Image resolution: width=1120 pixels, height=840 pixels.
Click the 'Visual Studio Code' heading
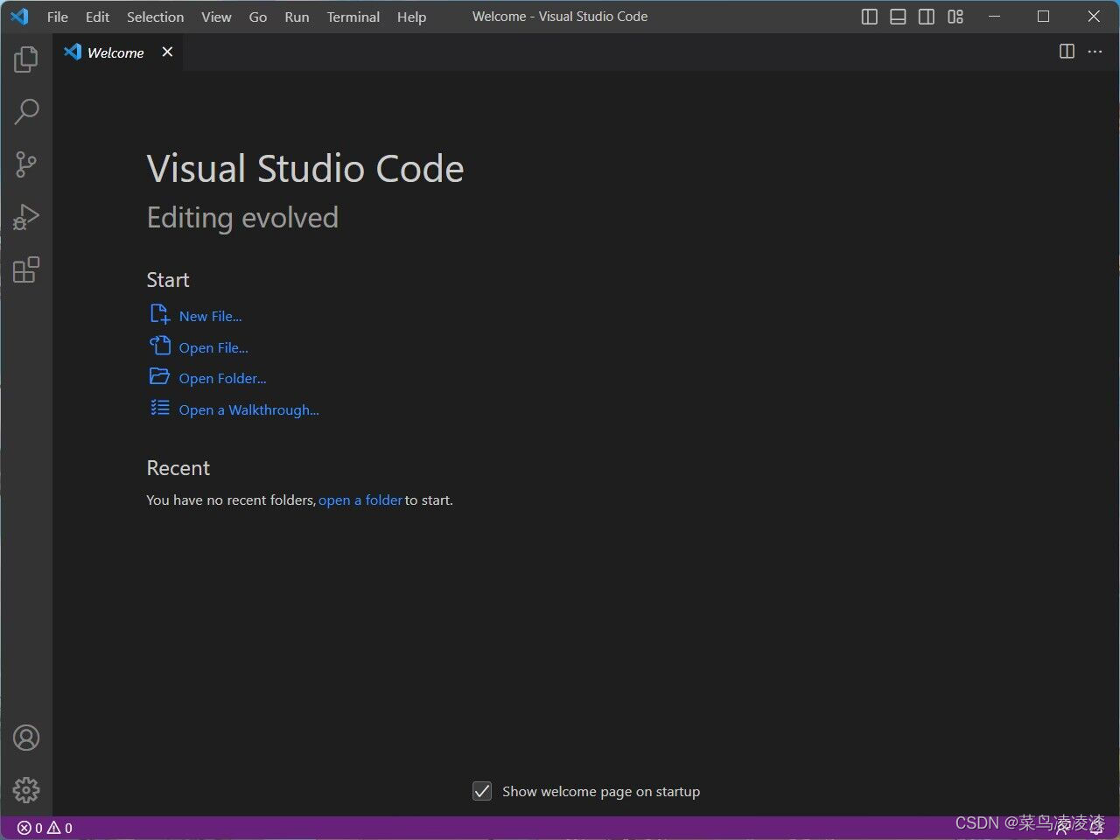point(305,169)
